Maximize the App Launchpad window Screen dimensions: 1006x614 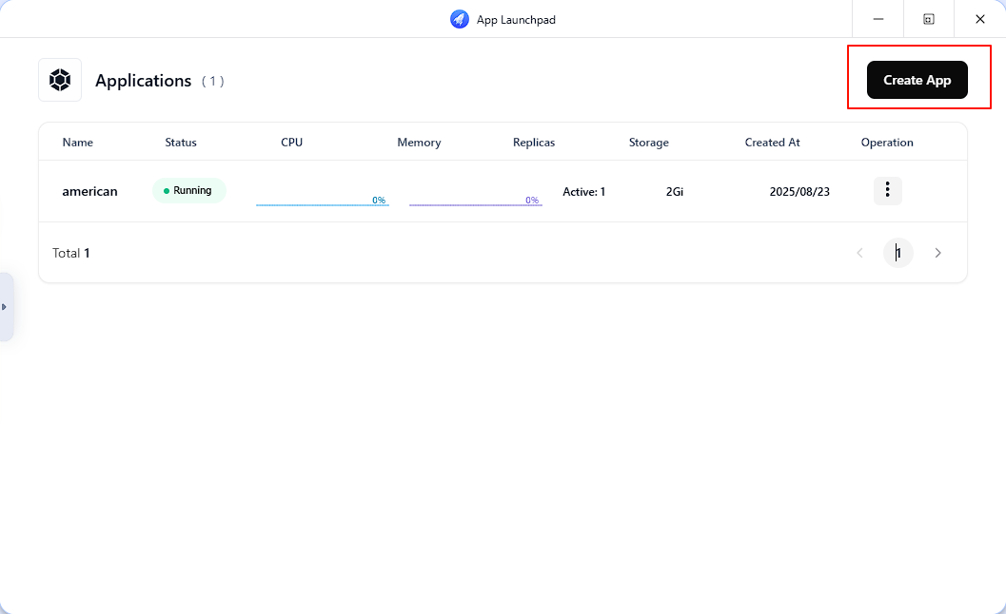[x=929, y=19]
